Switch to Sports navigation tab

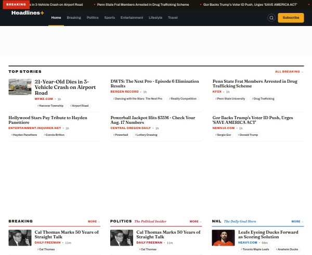109,18
